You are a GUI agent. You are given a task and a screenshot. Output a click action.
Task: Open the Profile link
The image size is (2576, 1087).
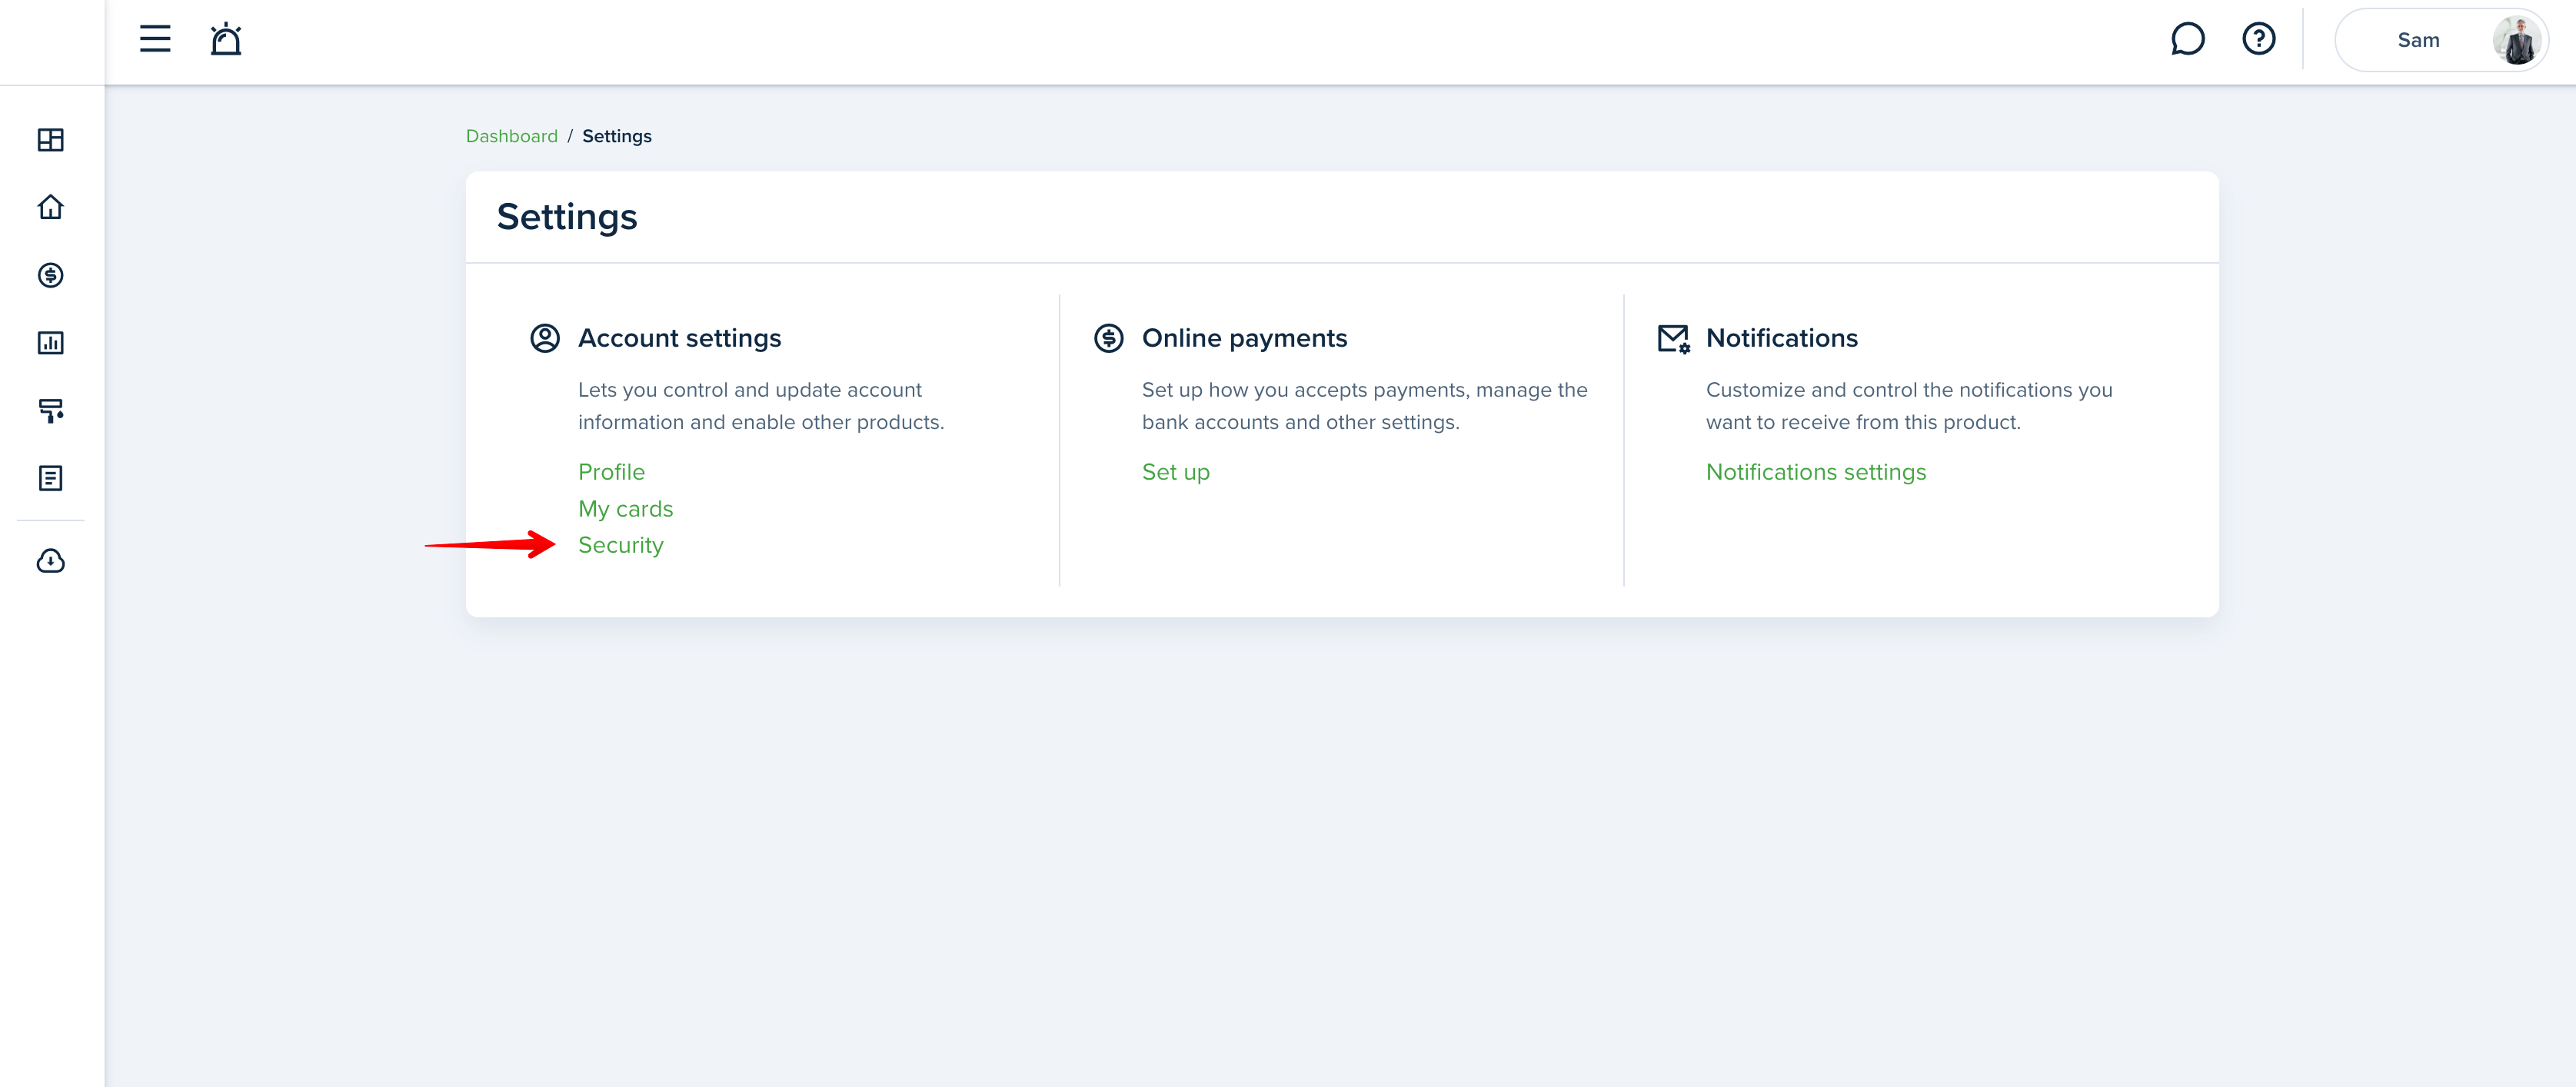[x=611, y=472]
